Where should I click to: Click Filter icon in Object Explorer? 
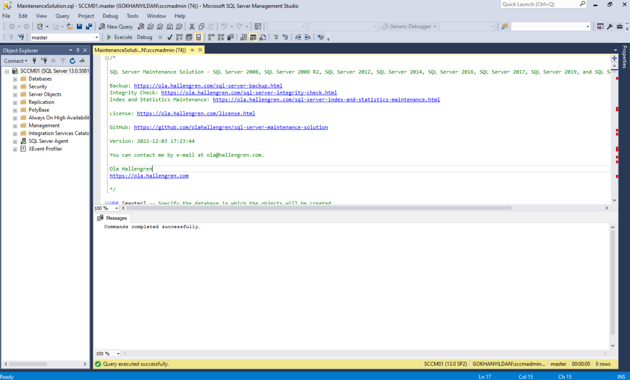(63, 61)
